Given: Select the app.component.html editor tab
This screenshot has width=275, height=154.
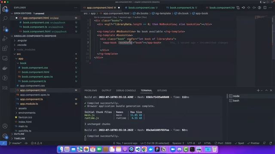Looking at the screenshot, I should pyautogui.click(x=101, y=8).
